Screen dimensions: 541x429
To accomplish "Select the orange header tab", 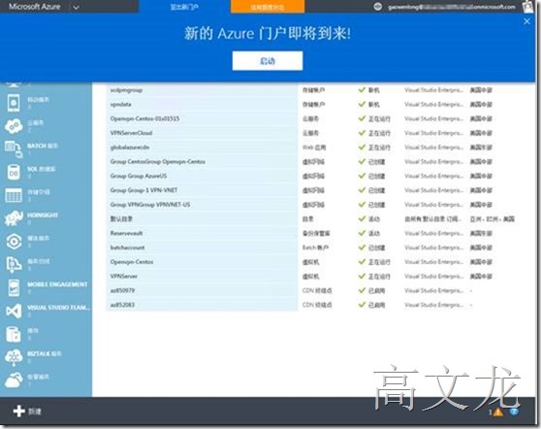I will (268, 7).
